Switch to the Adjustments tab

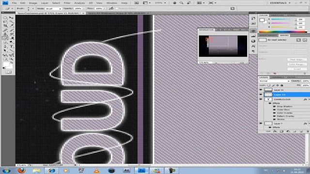point(268,35)
